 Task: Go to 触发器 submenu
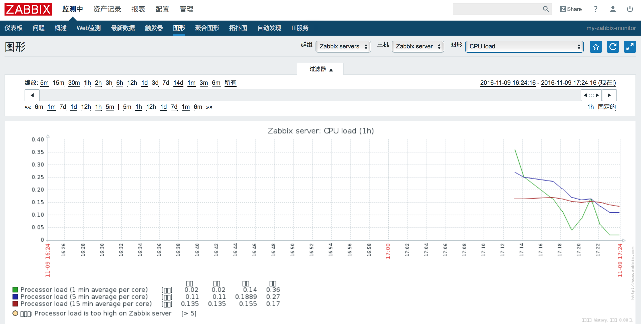[x=154, y=28]
